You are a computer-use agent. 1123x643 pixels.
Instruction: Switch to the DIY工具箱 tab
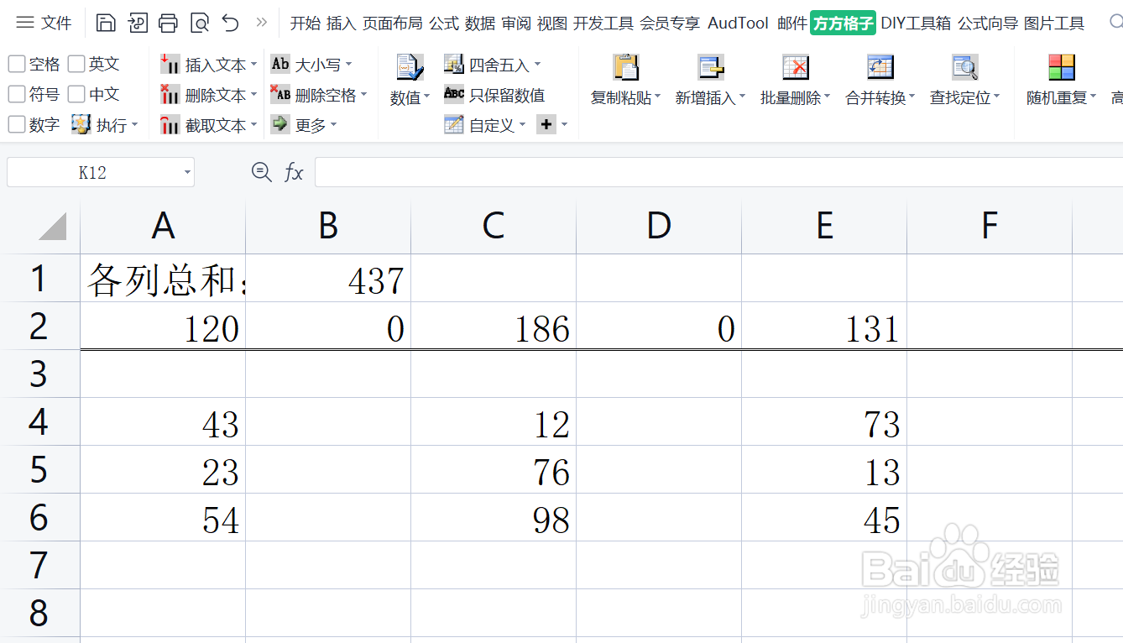coord(916,23)
